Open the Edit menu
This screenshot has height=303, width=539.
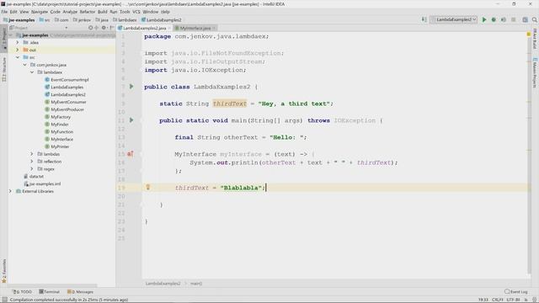(x=13, y=12)
